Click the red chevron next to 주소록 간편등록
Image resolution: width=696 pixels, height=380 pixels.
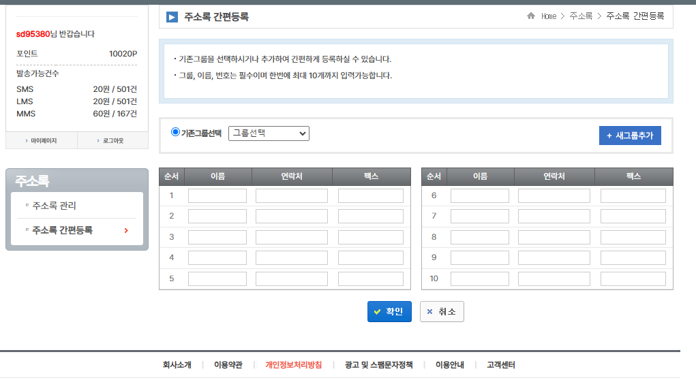pos(126,231)
